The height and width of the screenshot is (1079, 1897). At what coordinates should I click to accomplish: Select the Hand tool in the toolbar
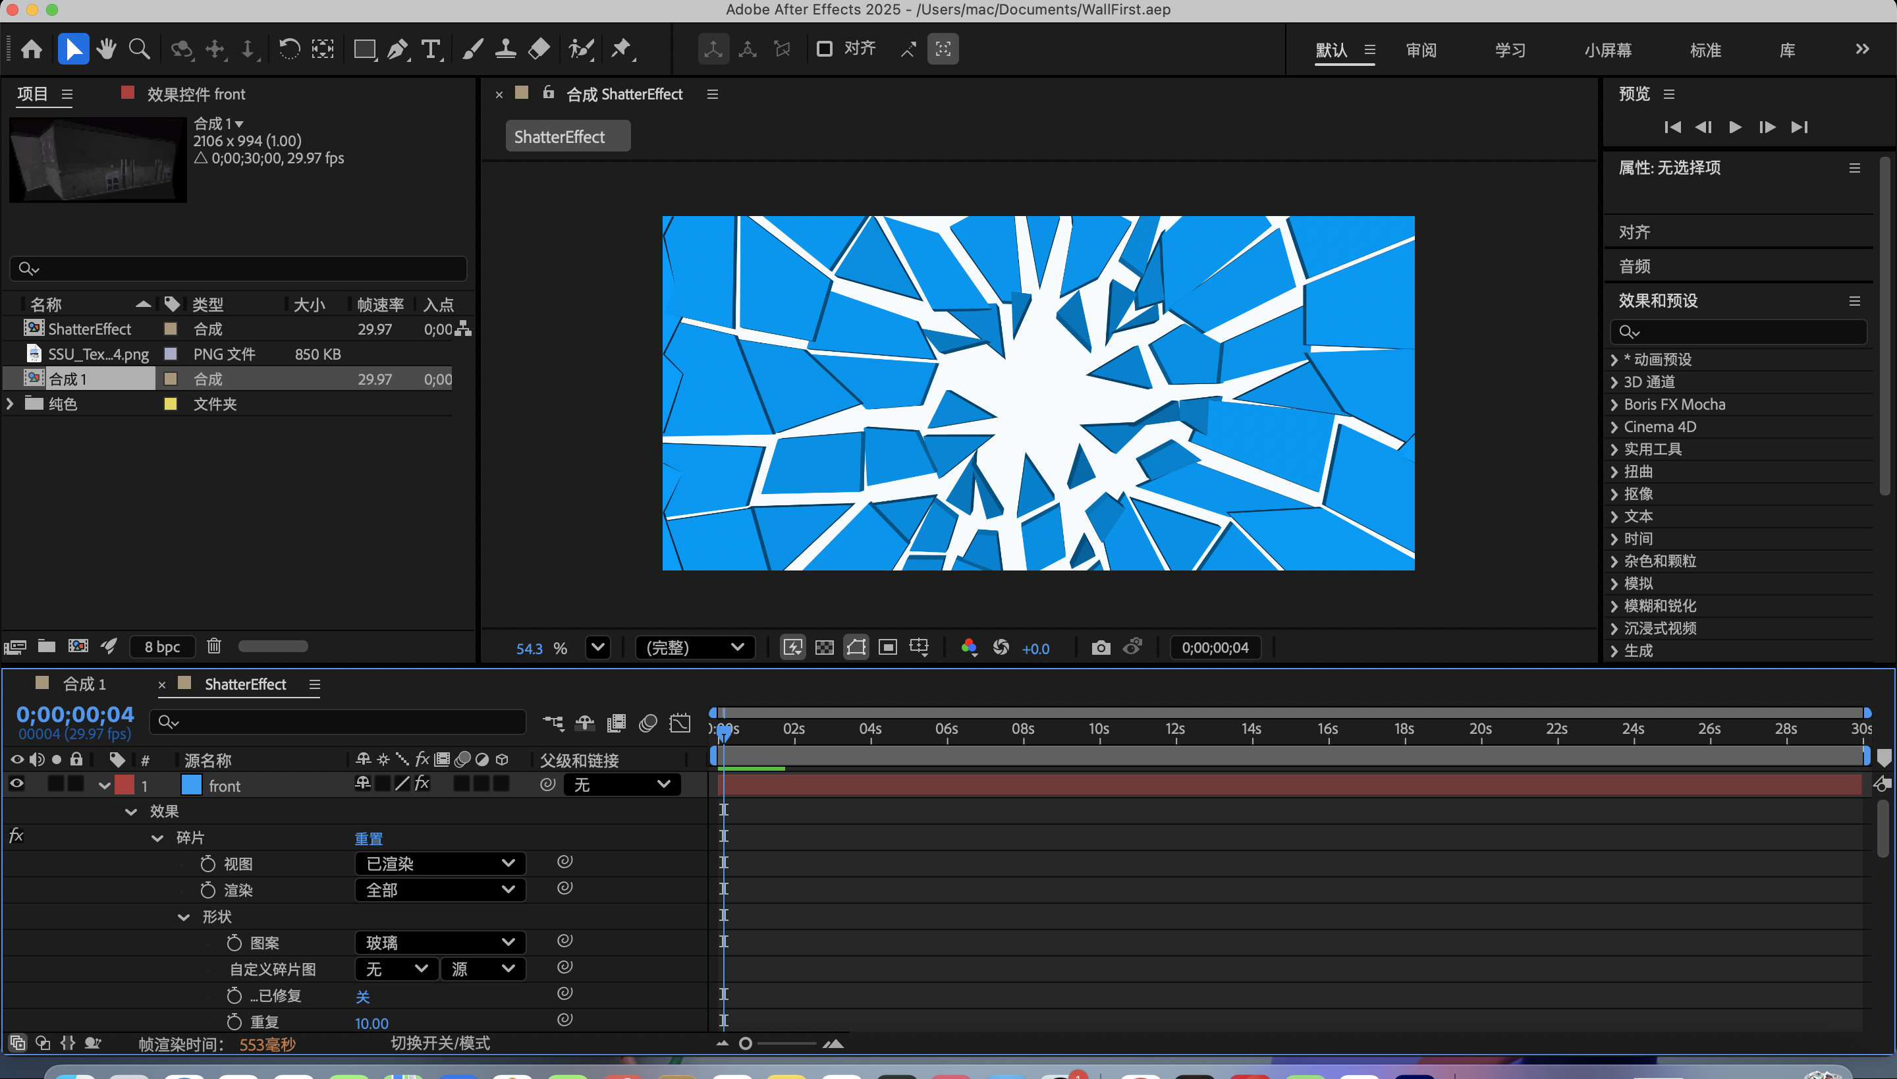[106, 49]
